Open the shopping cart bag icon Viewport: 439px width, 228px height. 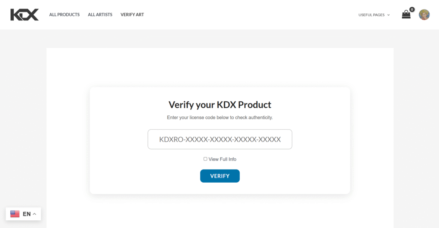406,15
